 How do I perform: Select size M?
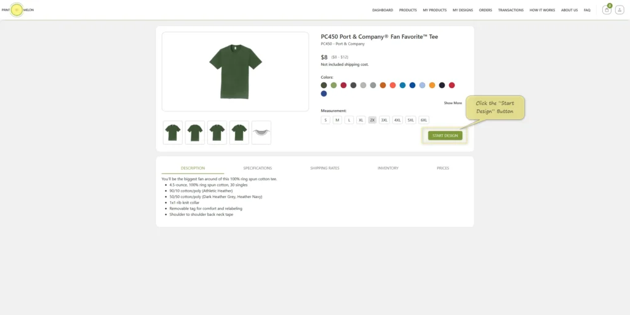338,120
